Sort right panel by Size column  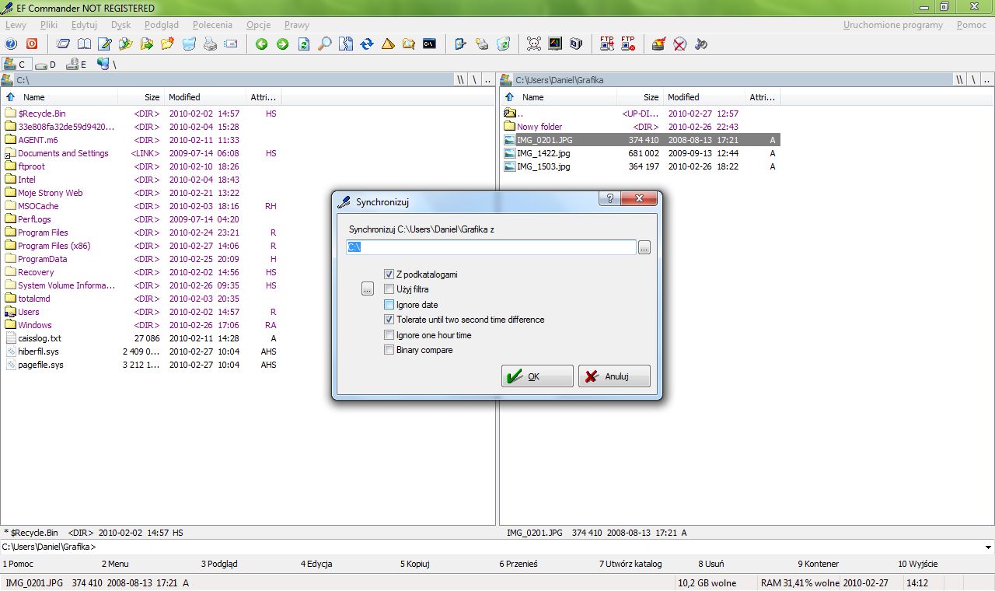pyautogui.click(x=641, y=97)
